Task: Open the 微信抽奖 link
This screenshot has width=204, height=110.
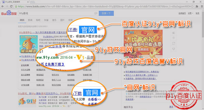Action: (40, 75)
